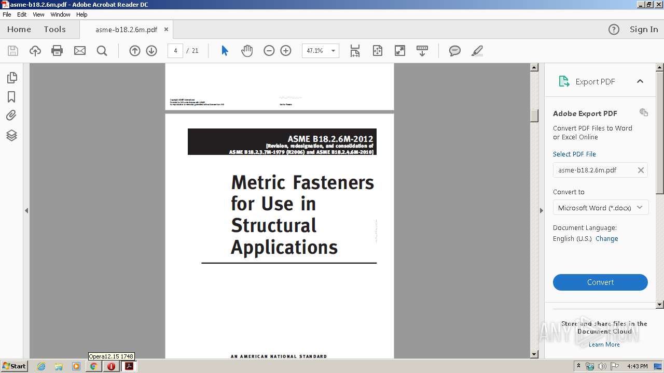Click right pane scrollbar down arrow
664x373 pixels.
point(660,305)
